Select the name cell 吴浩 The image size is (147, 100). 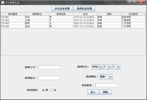37,27
